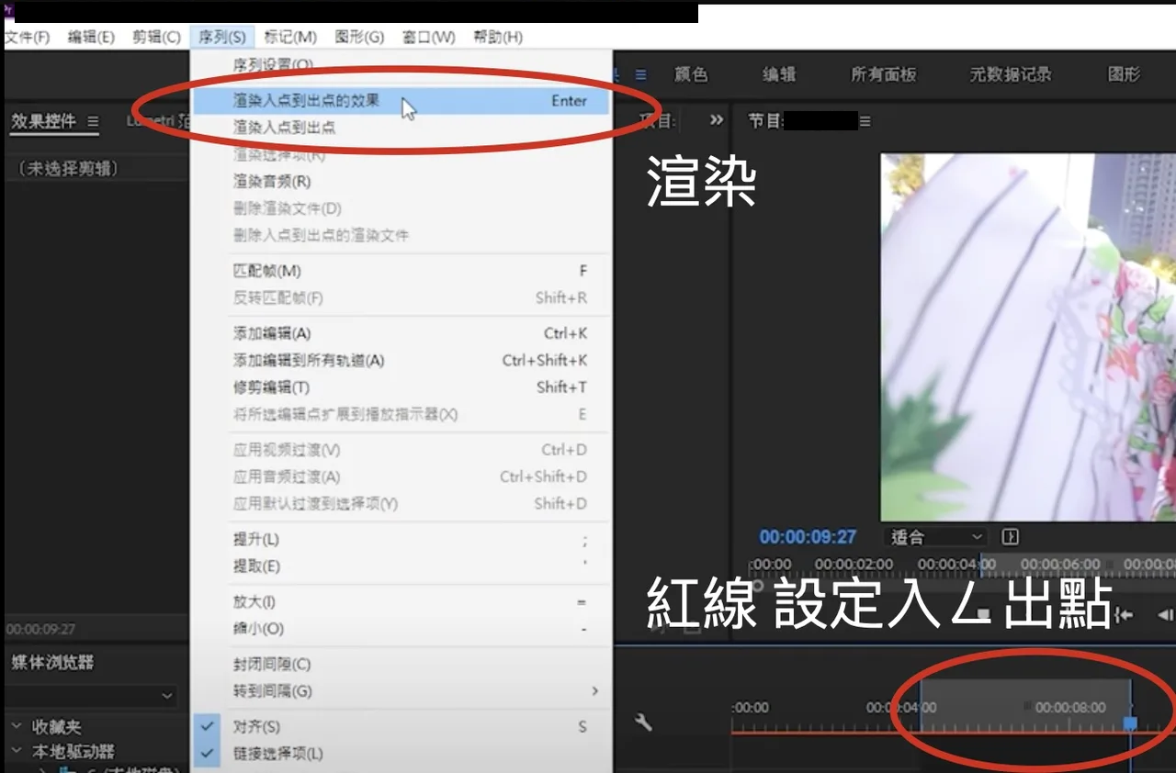
Task: Click the Go to In point transport icon
Action: point(1123,615)
